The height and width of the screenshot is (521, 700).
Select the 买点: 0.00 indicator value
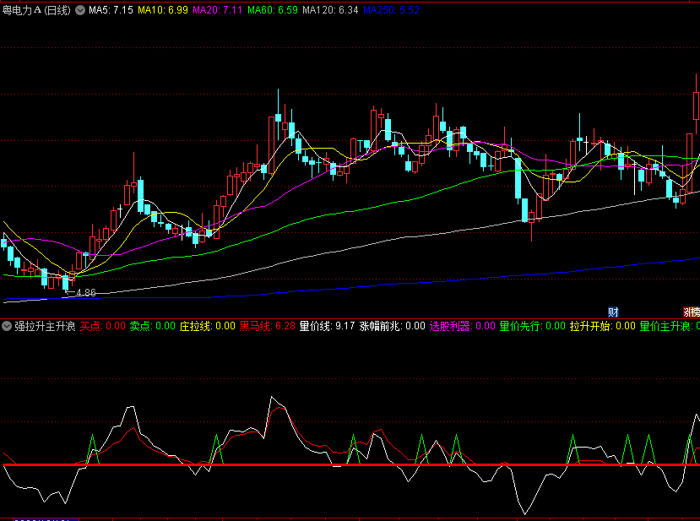tap(103, 326)
